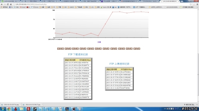Click the FTP 上傳速率紀錄 heading
The height and width of the screenshot is (111, 199).
click(119, 64)
